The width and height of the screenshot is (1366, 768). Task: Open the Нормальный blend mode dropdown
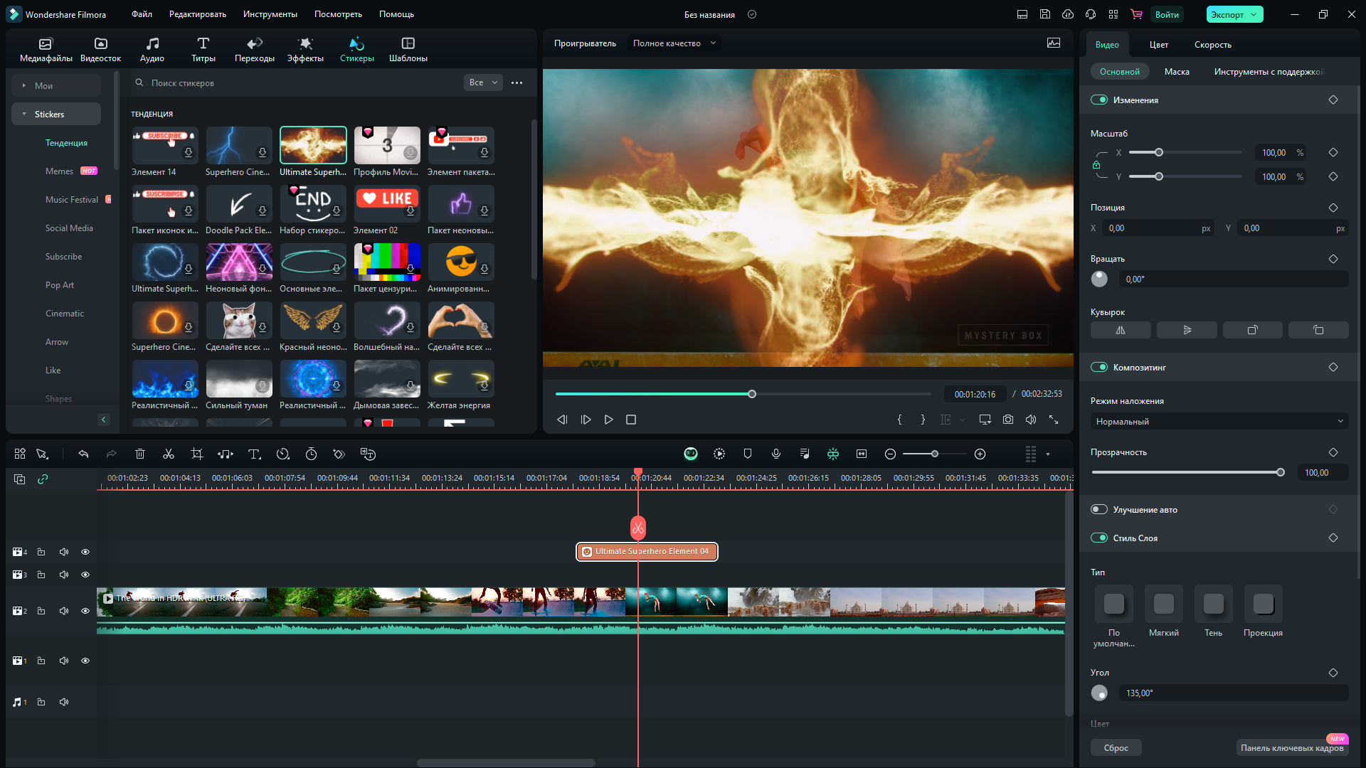(1219, 421)
